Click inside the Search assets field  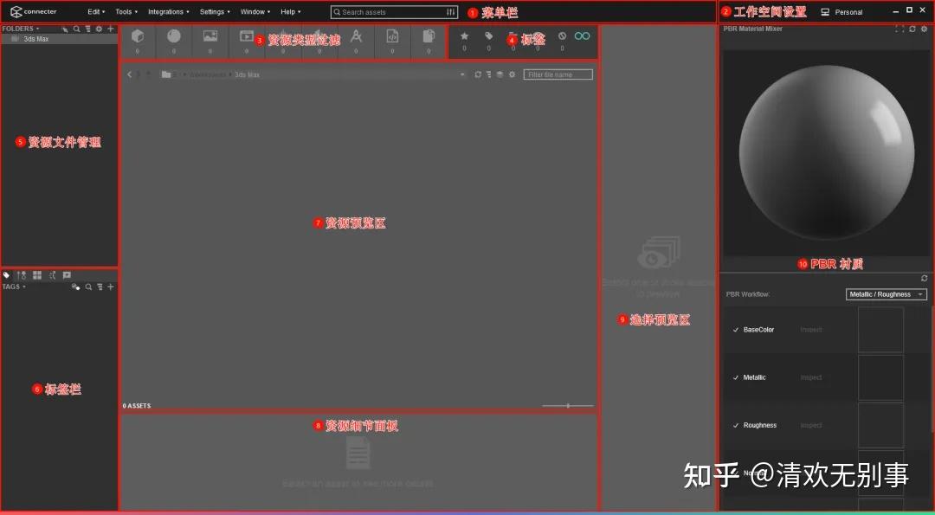(390, 12)
